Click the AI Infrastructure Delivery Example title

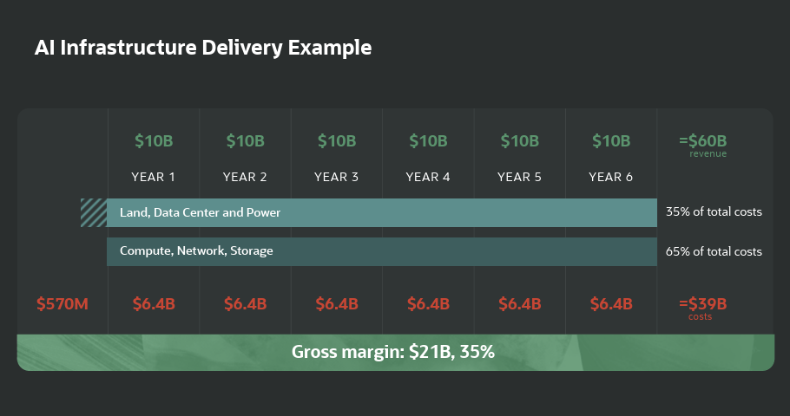203,48
